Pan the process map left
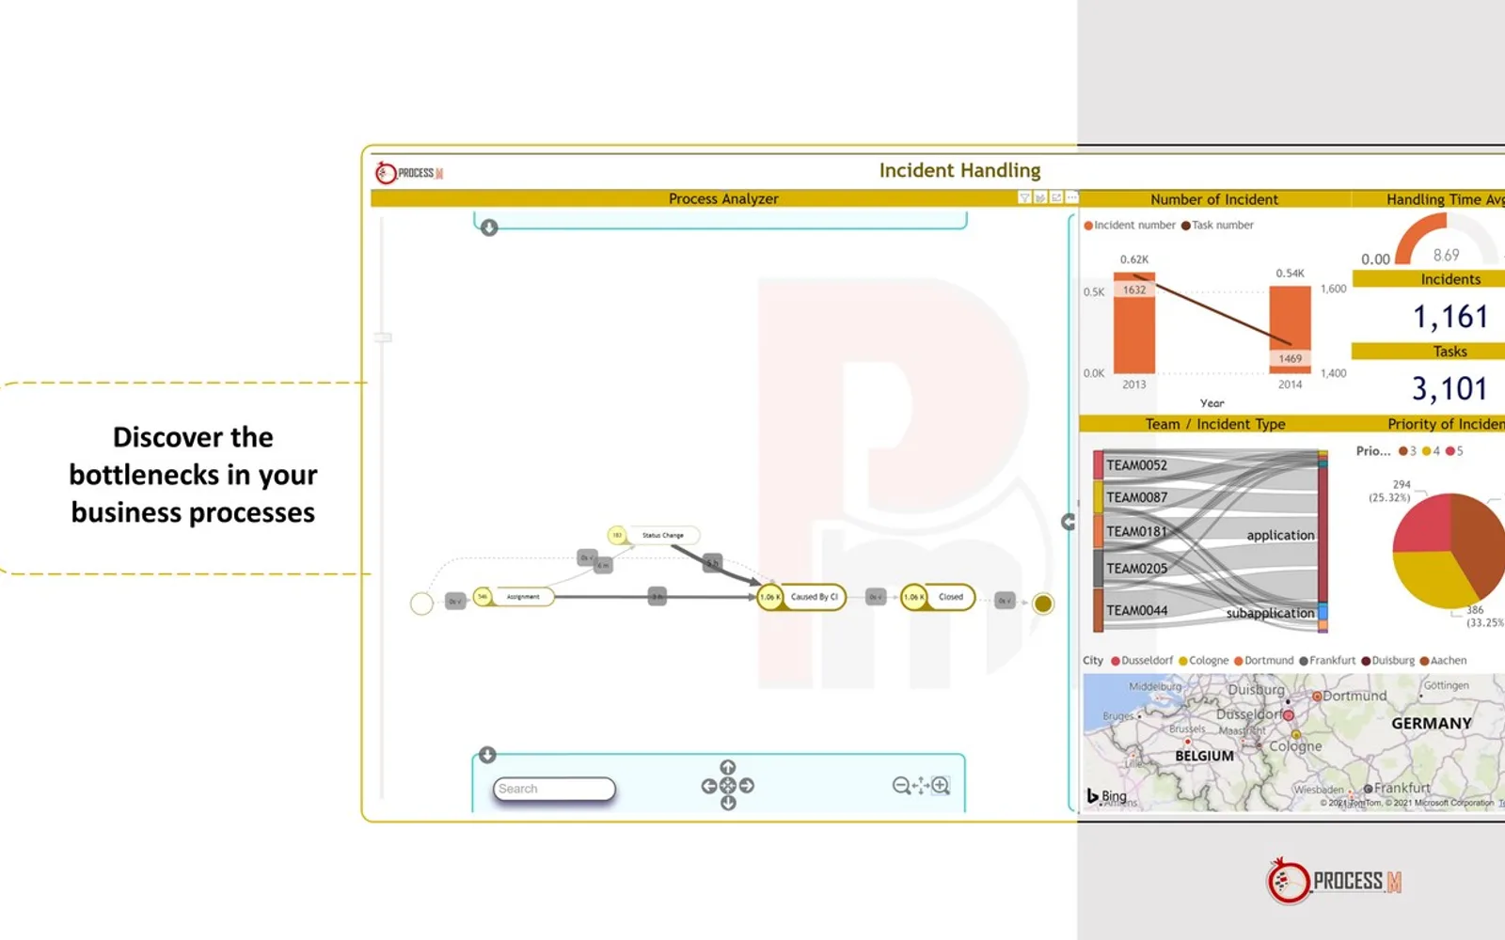 pos(709,786)
